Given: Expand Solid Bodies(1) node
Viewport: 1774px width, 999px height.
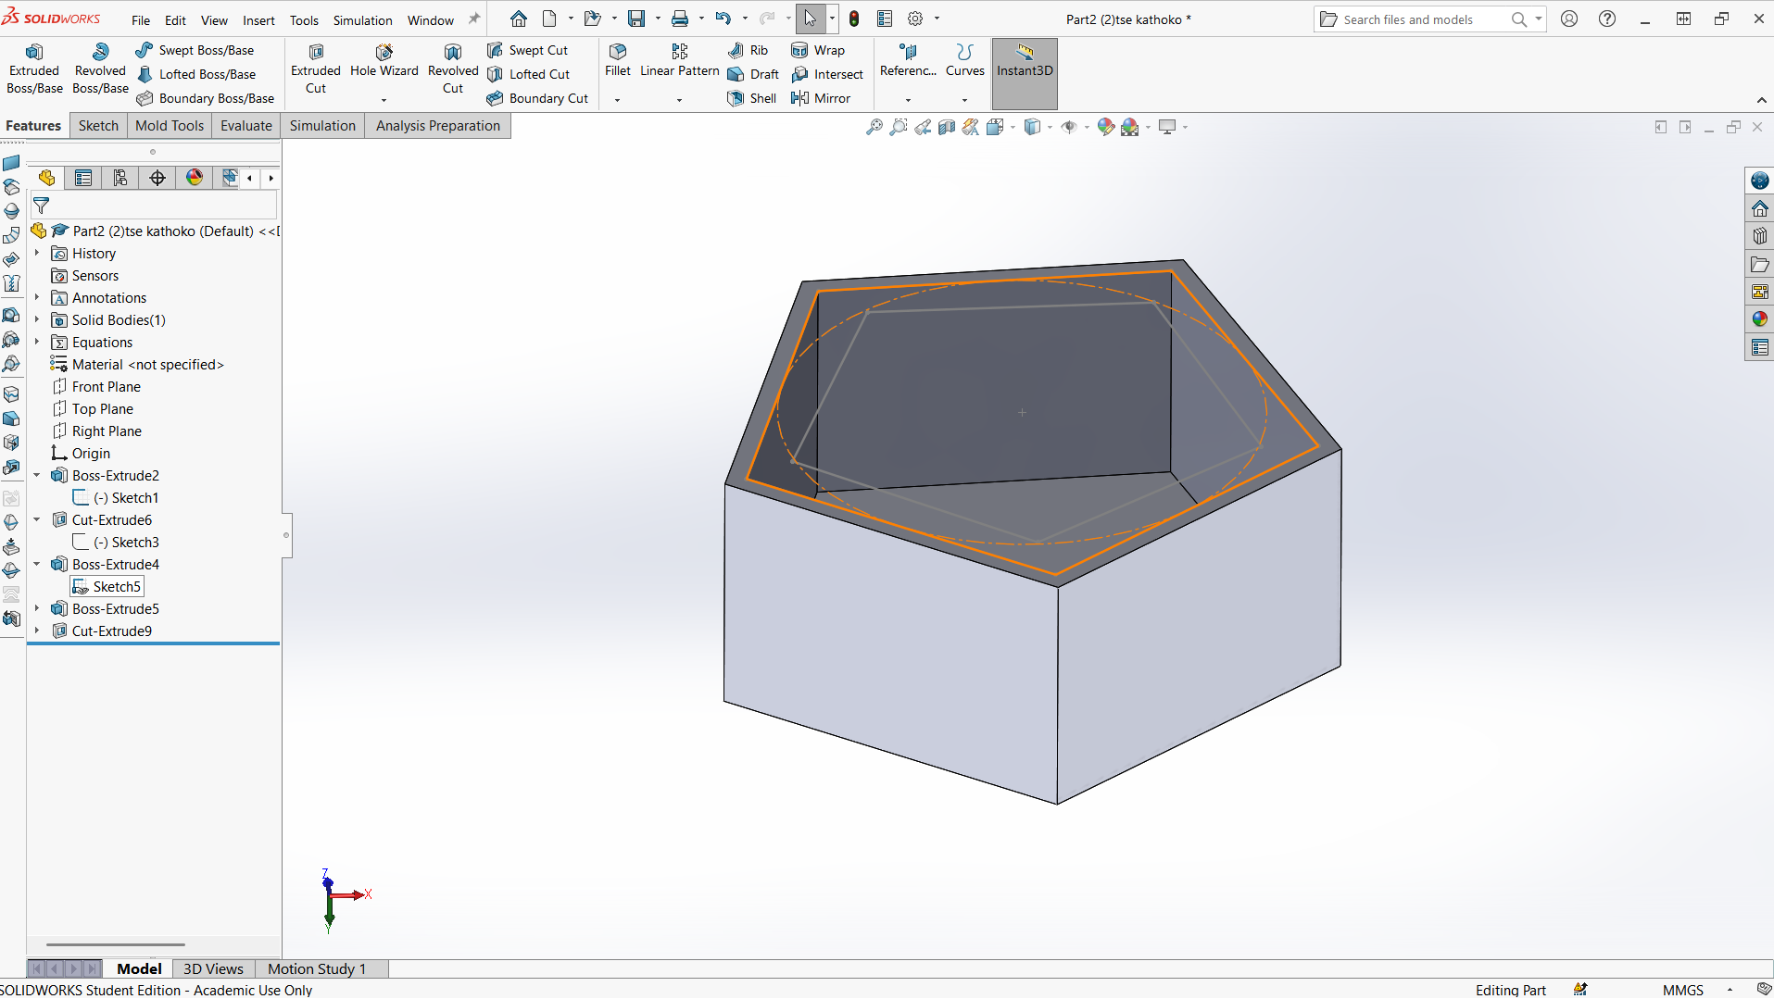Looking at the screenshot, I should 37,319.
